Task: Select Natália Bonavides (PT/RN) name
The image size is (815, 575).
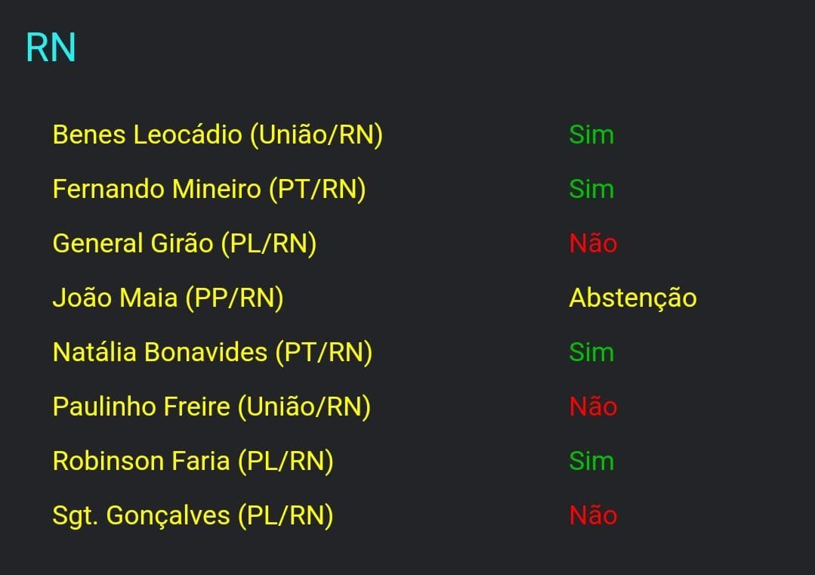Action: coord(212,353)
